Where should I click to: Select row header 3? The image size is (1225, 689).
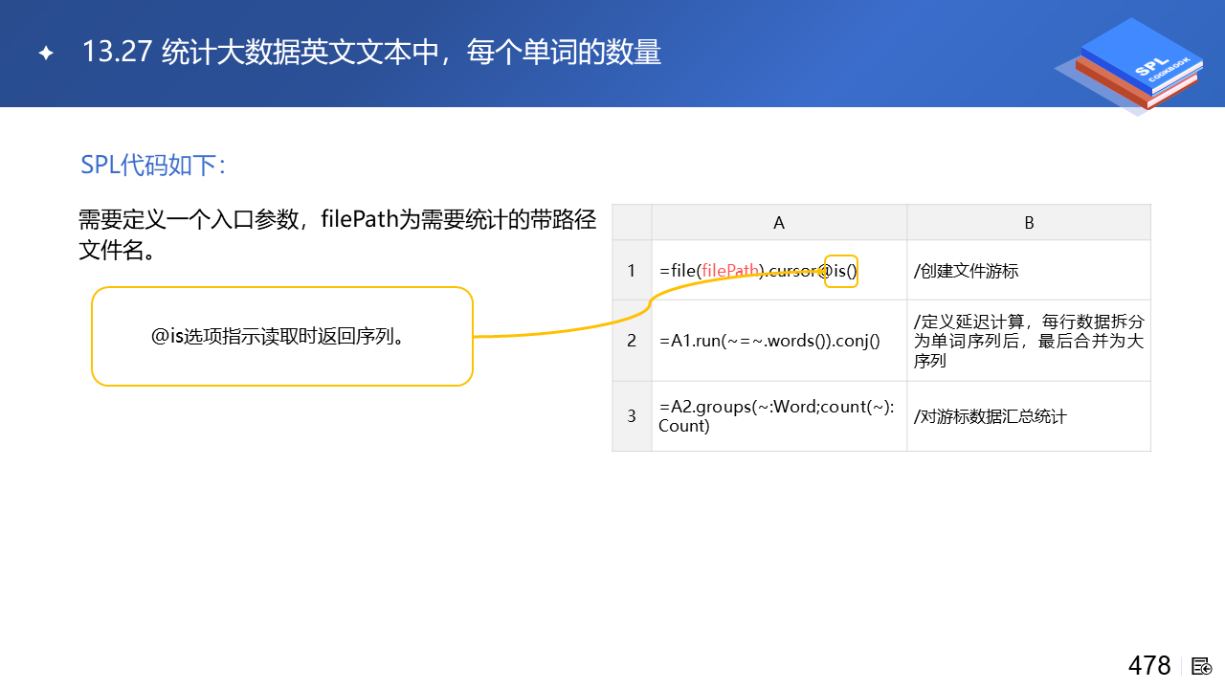pyautogui.click(x=632, y=415)
